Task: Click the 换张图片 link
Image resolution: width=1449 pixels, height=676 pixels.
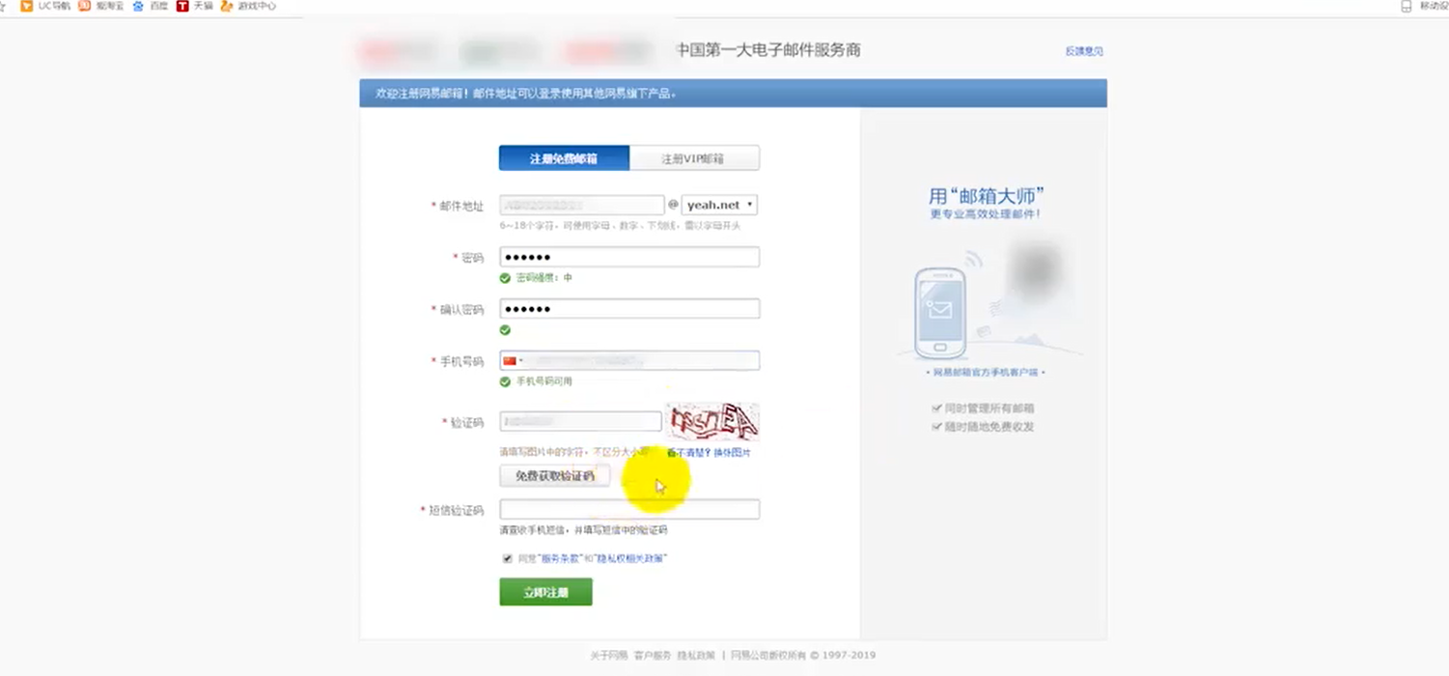Action: (x=732, y=452)
